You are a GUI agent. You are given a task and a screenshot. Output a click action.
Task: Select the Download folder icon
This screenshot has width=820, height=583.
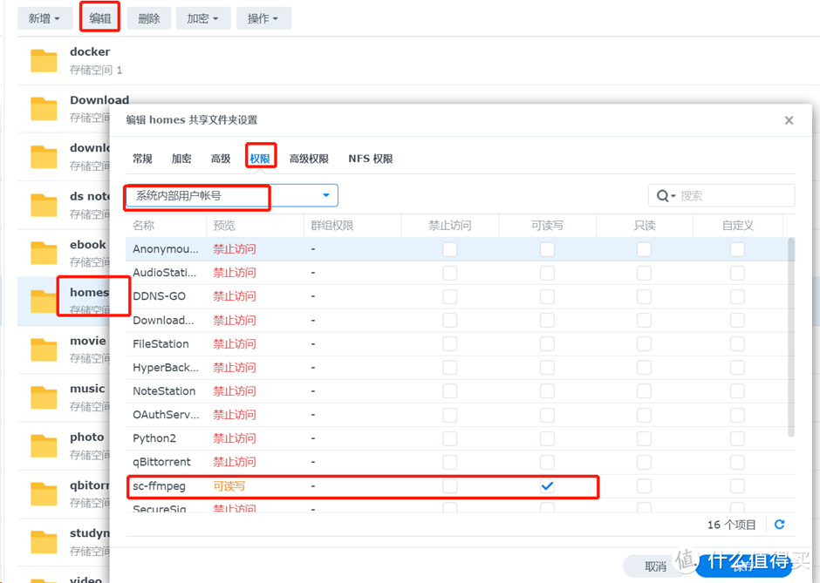click(x=44, y=109)
